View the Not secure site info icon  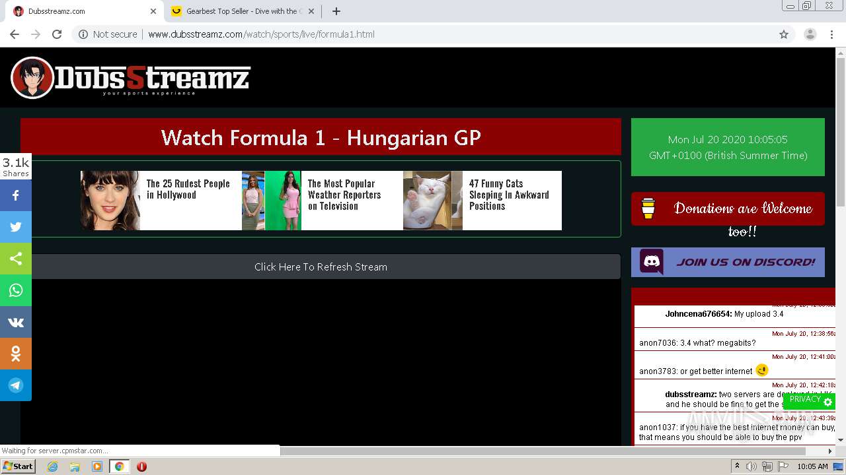(x=83, y=34)
